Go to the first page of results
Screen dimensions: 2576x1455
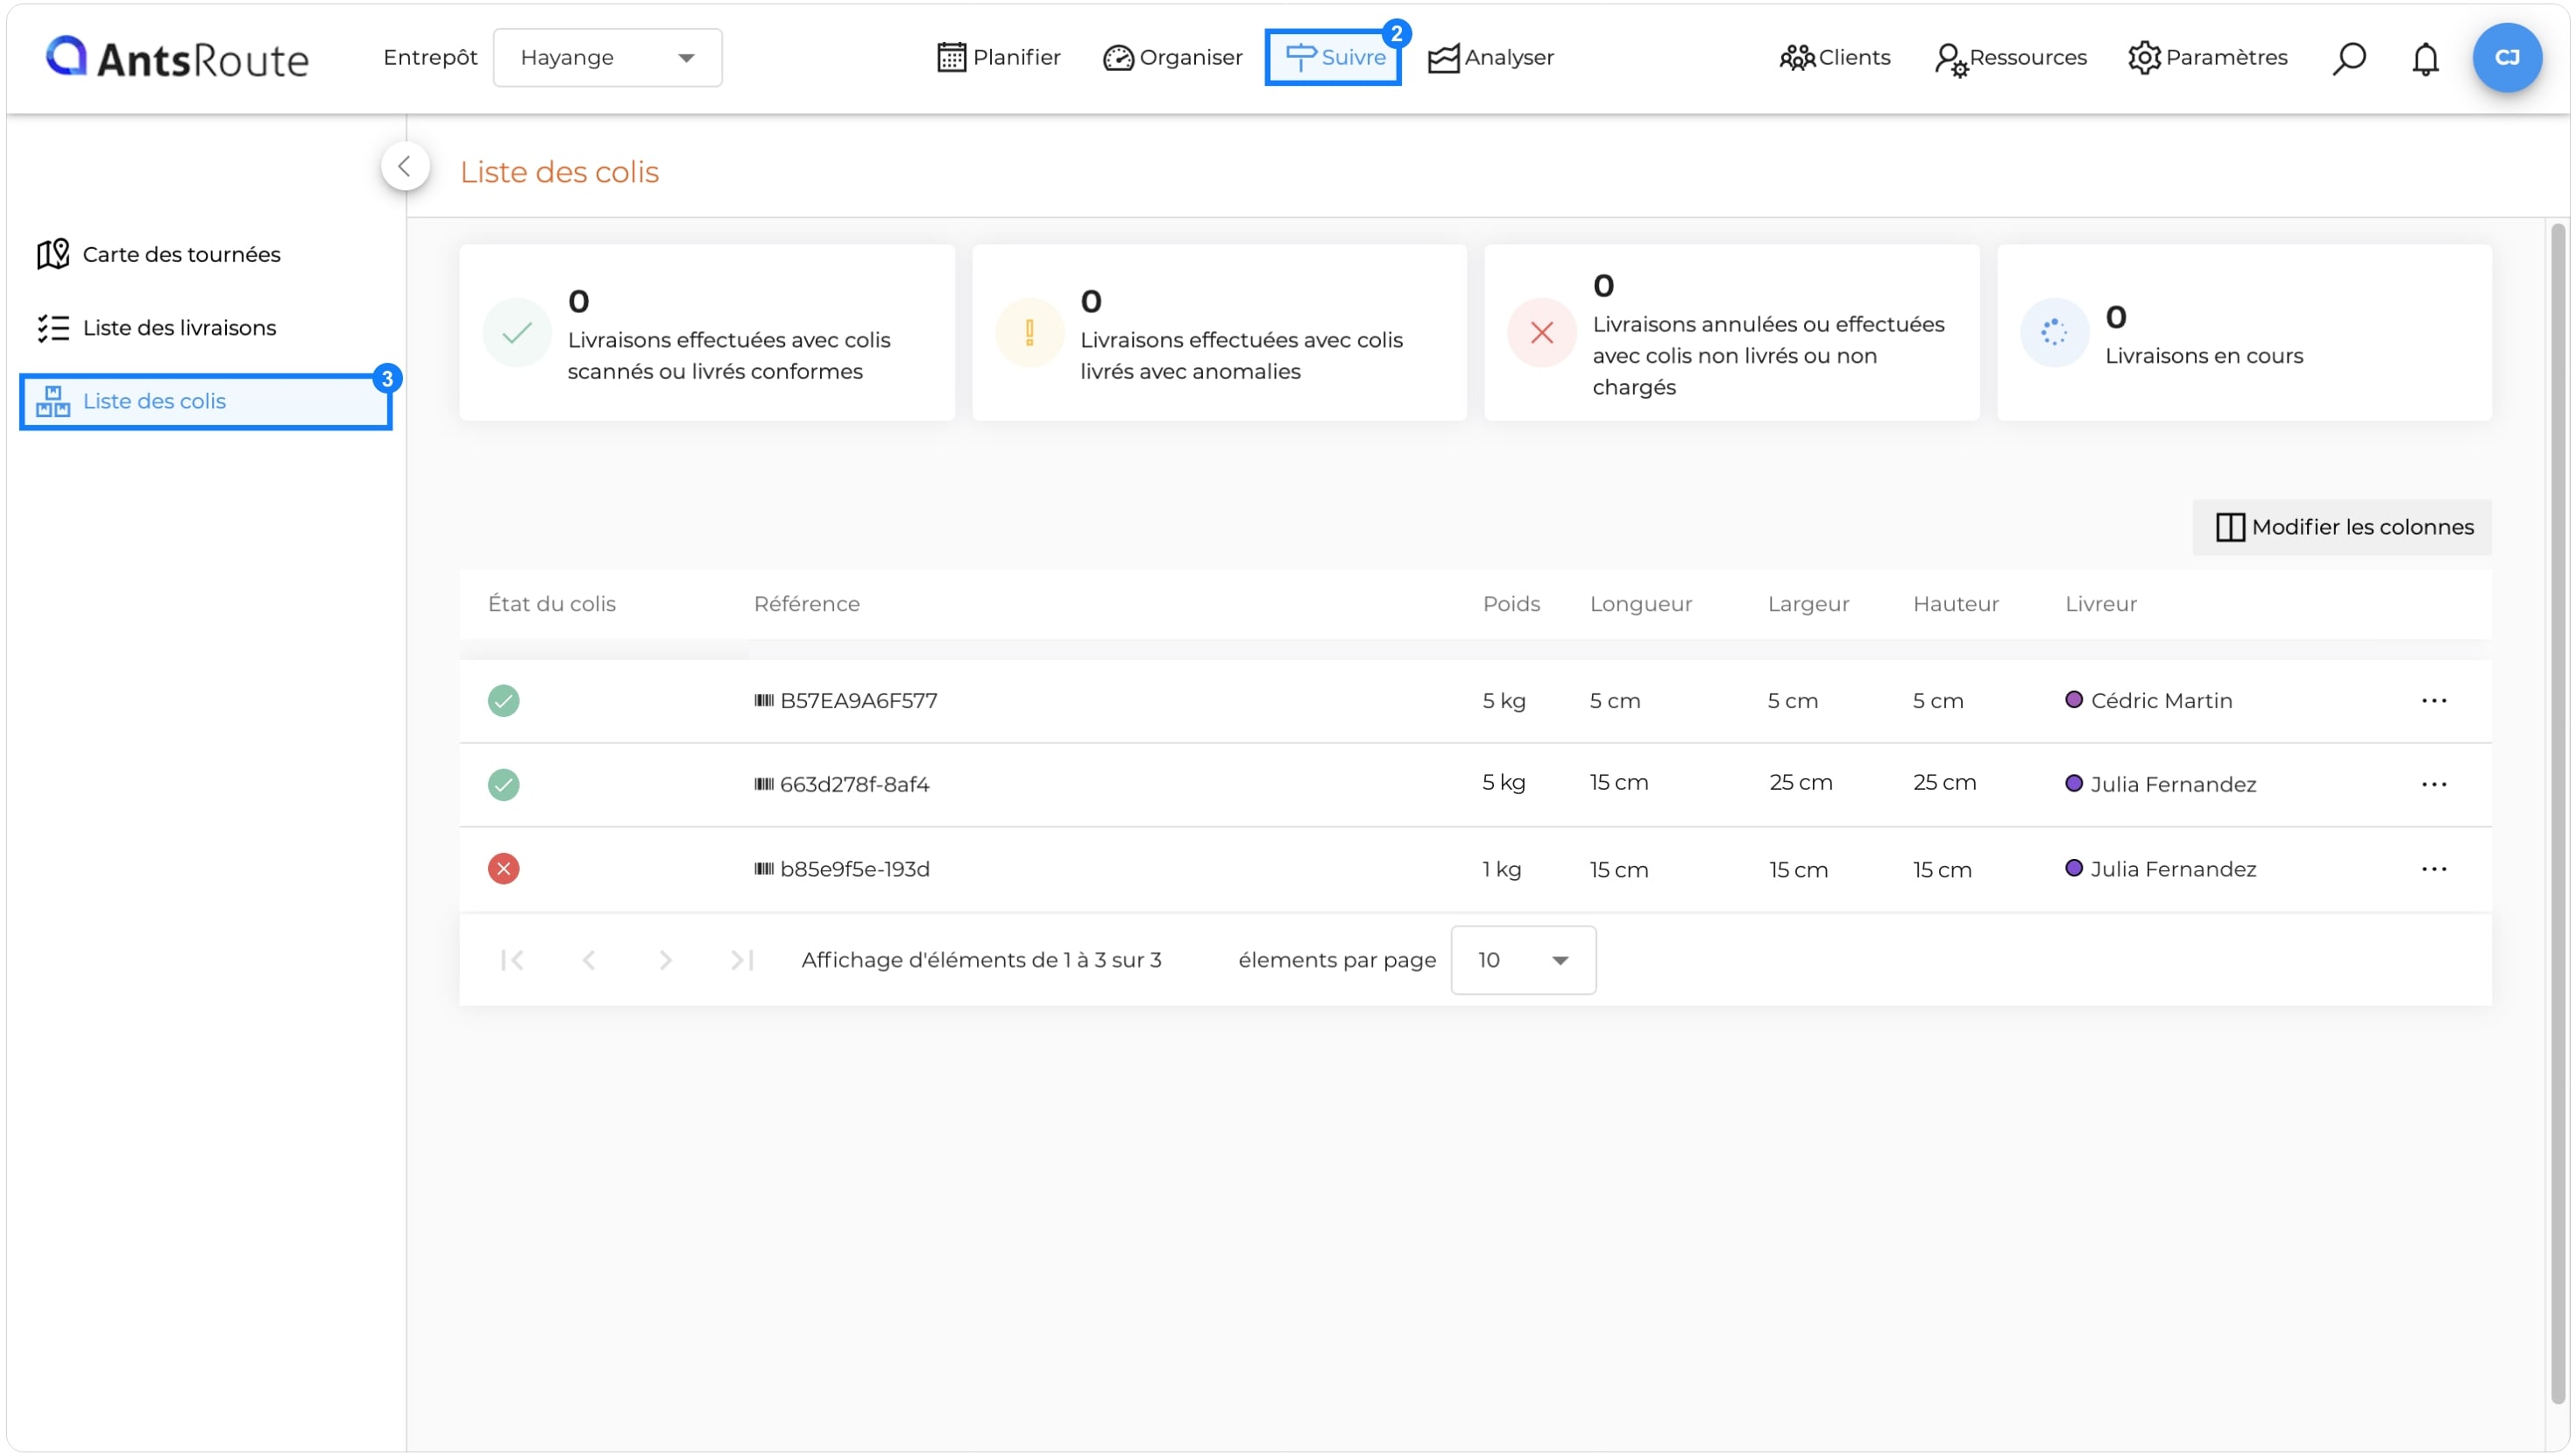512,960
